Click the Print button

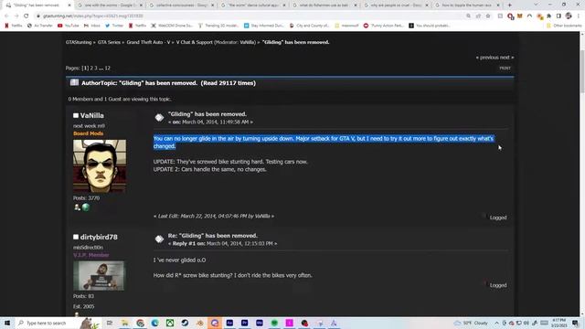pos(505,69)
